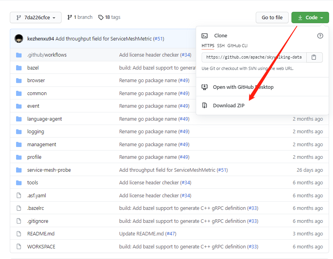
Task: Open the tools folder
Action: 33,183
